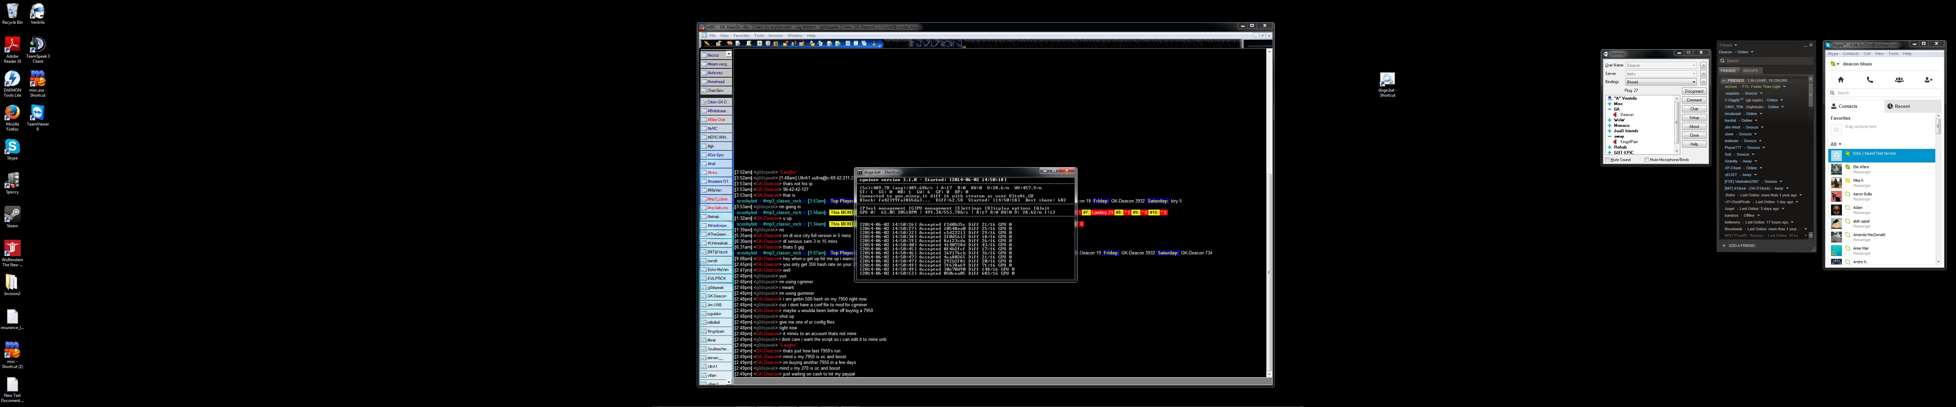The width and height of the screenshot is (1956, 407).
Task: Open mIRC Invision menu
Action: click(x=775, y=36)
